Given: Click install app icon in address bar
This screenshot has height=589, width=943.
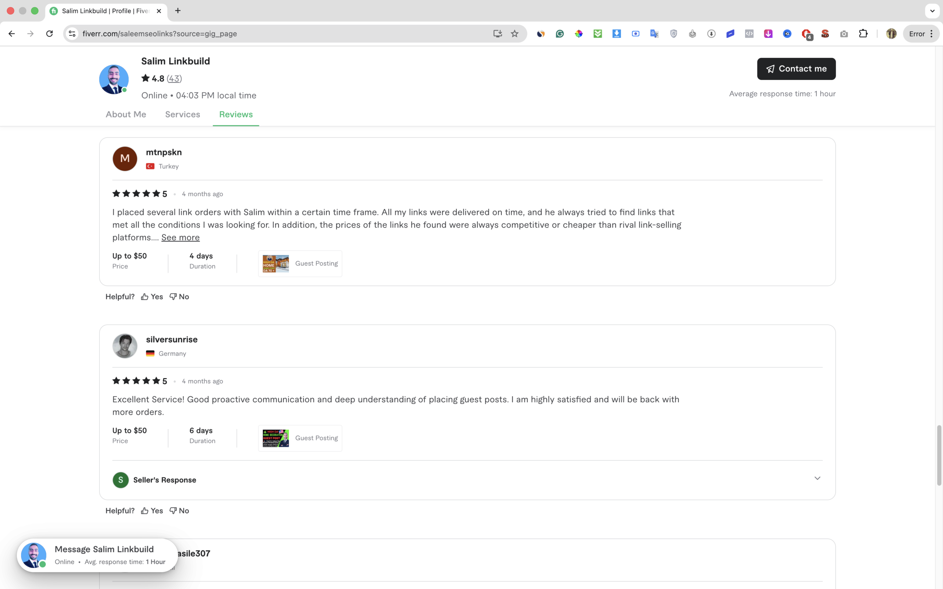Looking at the screenshot, I should pos(497,33).
